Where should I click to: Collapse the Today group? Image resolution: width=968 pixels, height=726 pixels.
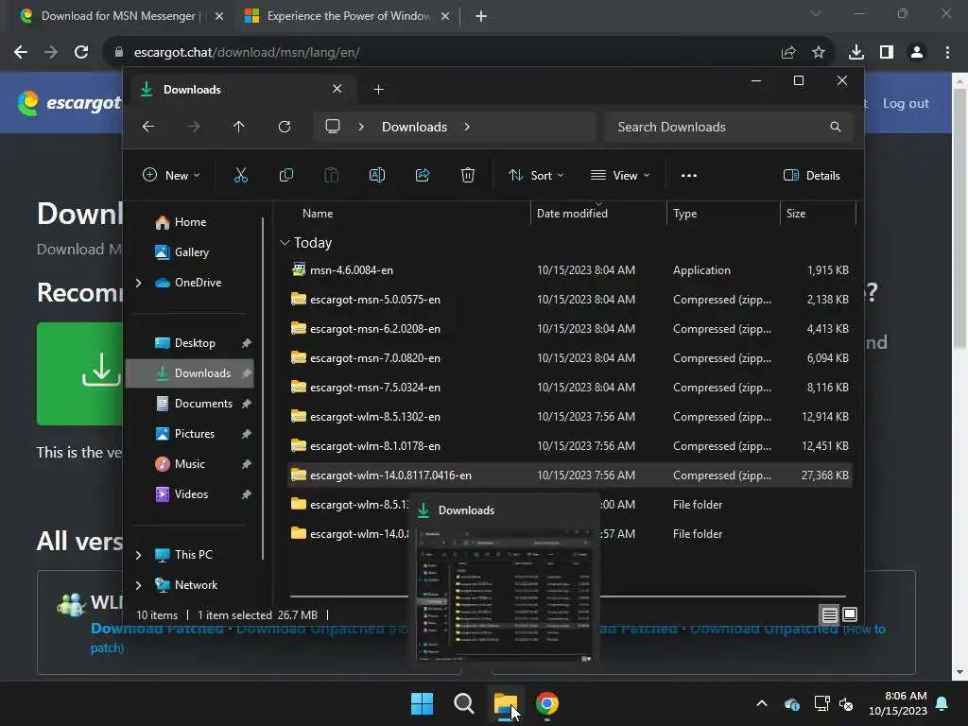[x=285, y=243]
